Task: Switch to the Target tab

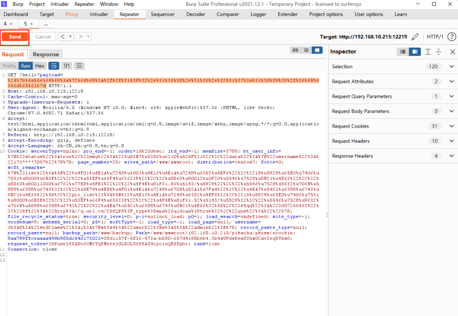Action: point(47,14)
